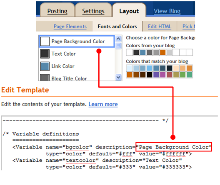Choose Link Color list item
The image size is (220, 185).
tap(77, 66)
